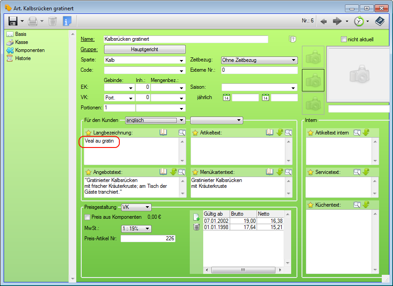Click the book icon above Langbezeichnung
Viewport: 393px width, 286px height.
[163, 133]
